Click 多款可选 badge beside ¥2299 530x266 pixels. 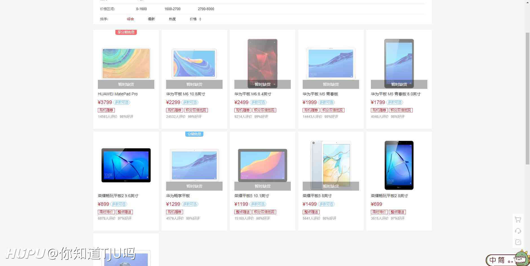[x=190, y=102]
